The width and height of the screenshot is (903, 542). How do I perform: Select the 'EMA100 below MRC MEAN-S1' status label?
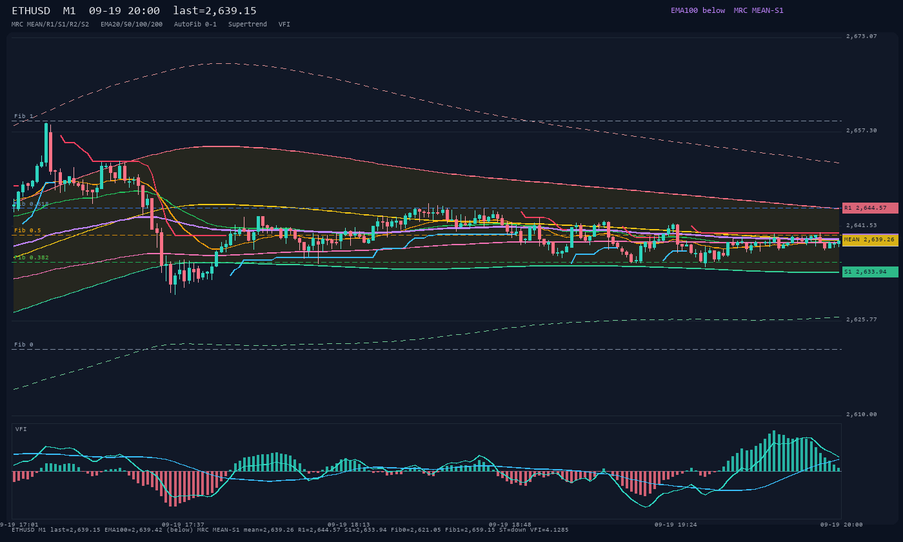click(727, 10)
